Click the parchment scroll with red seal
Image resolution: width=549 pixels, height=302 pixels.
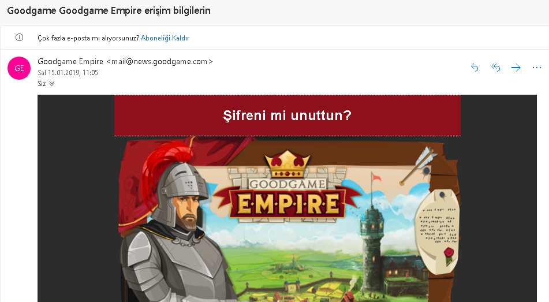pos(438,231)
